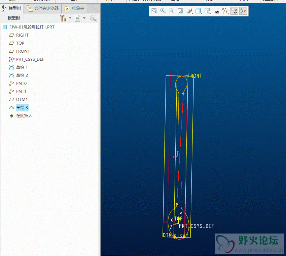Switch to the 模型树 tab

12,8
